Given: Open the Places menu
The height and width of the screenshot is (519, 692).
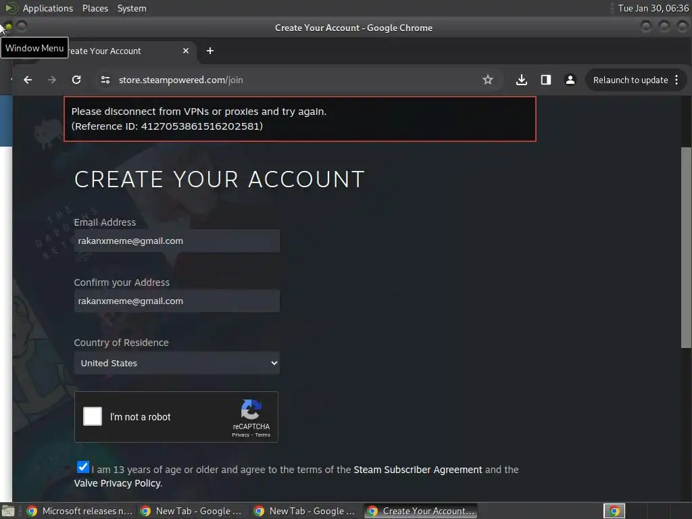Looking at the screenshot, I should (95, 8).
